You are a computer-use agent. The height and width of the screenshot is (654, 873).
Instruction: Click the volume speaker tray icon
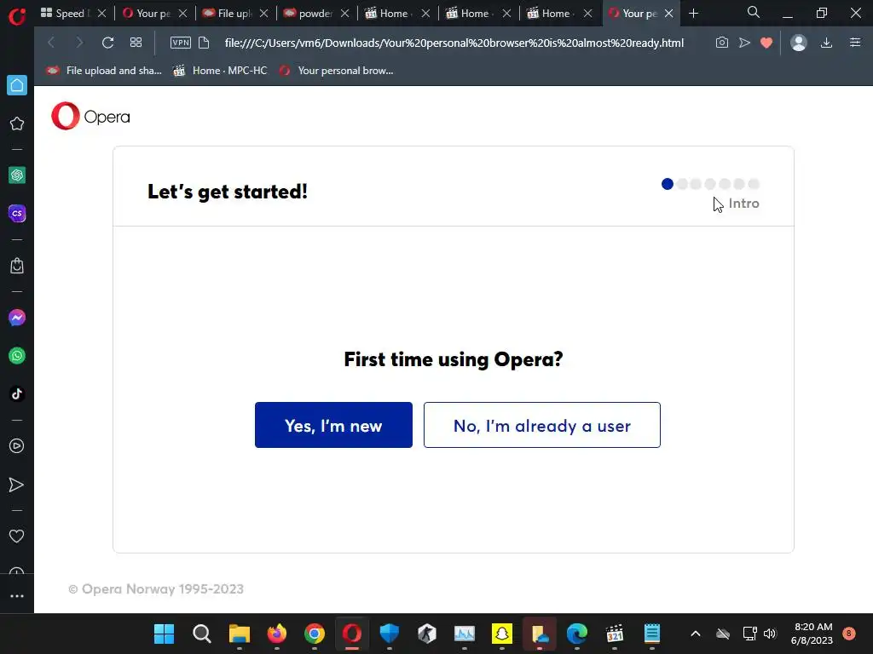tap(770, 634)
